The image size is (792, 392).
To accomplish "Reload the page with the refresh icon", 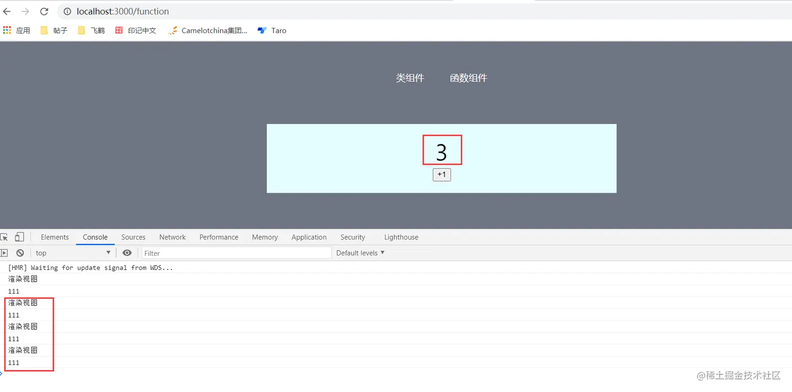I will [44, 11].
